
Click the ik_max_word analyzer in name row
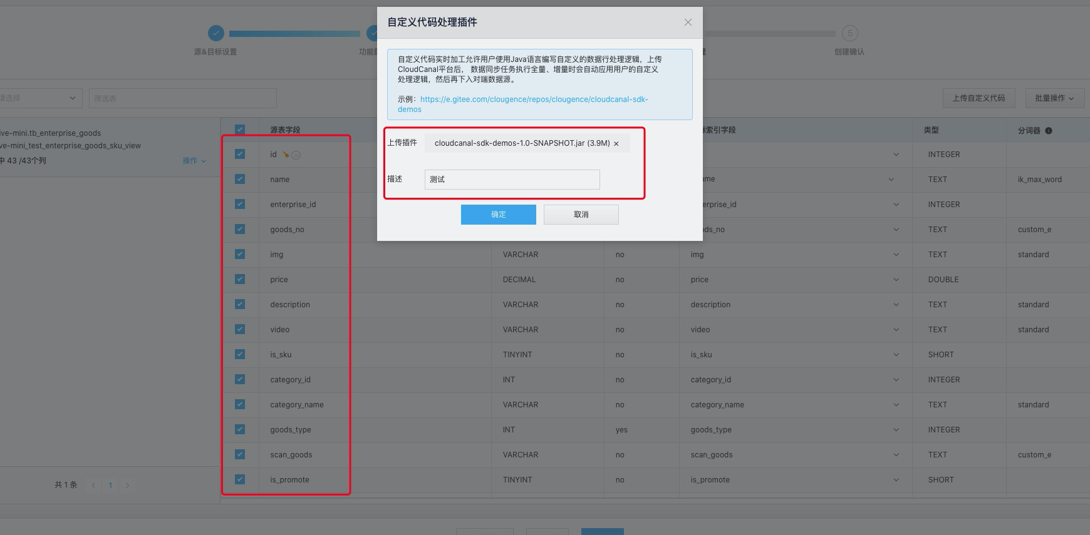(x=1040, y=180)
